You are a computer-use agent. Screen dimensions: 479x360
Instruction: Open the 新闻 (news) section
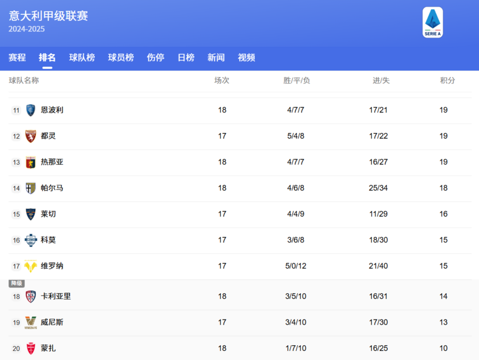216,58
